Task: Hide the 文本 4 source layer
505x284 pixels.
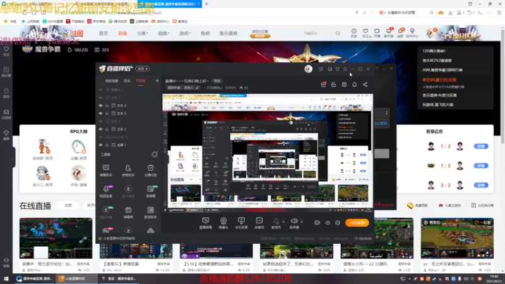Action: coord(100,105)
